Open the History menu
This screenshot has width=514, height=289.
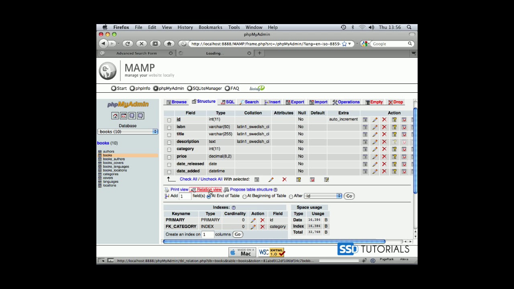tap(185, 27)
